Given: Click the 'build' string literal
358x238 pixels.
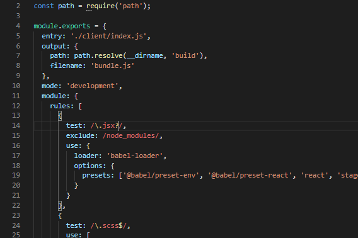Looking at the screenshot, I should (x=185, y=55).
